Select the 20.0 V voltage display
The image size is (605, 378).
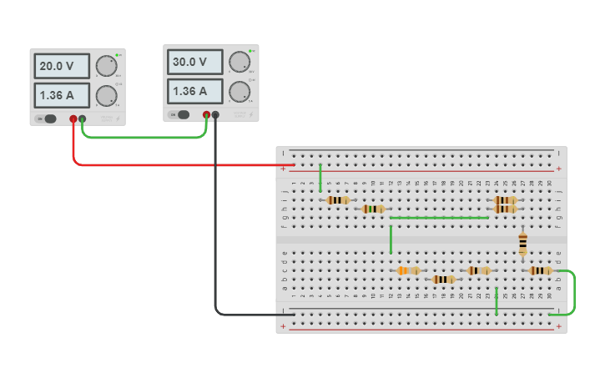pyautogui.click(x=62, y=66)
